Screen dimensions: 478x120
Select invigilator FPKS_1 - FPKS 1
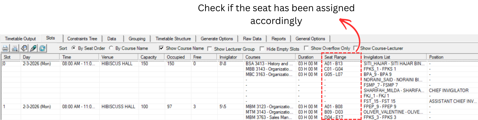click(380, 69)
